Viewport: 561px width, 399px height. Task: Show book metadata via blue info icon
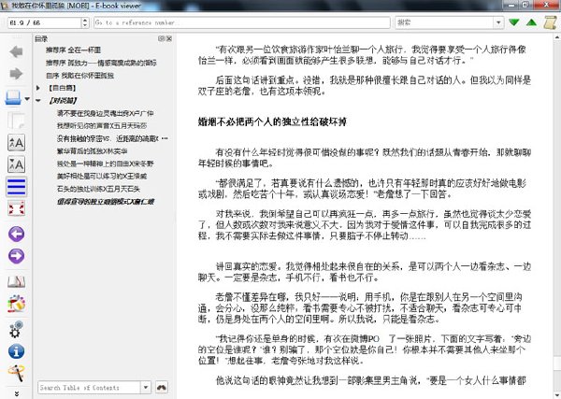16,351
